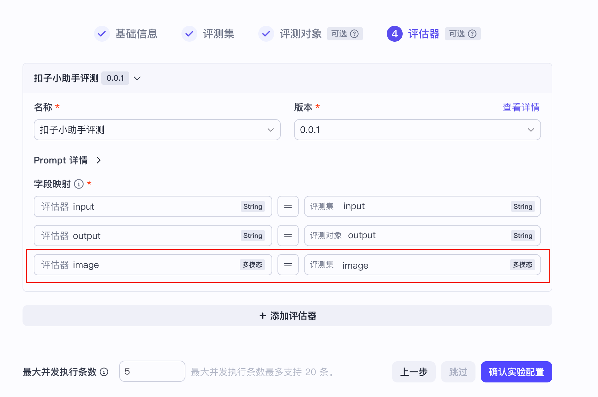The width and height of the screenshot is (598, 397).
Task: Click the equals icon in the output mapping row
Action: (288, 236)
